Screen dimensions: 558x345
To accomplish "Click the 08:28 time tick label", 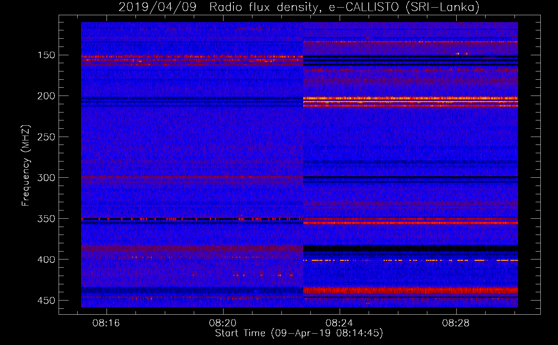I will [x=456, y=323].
